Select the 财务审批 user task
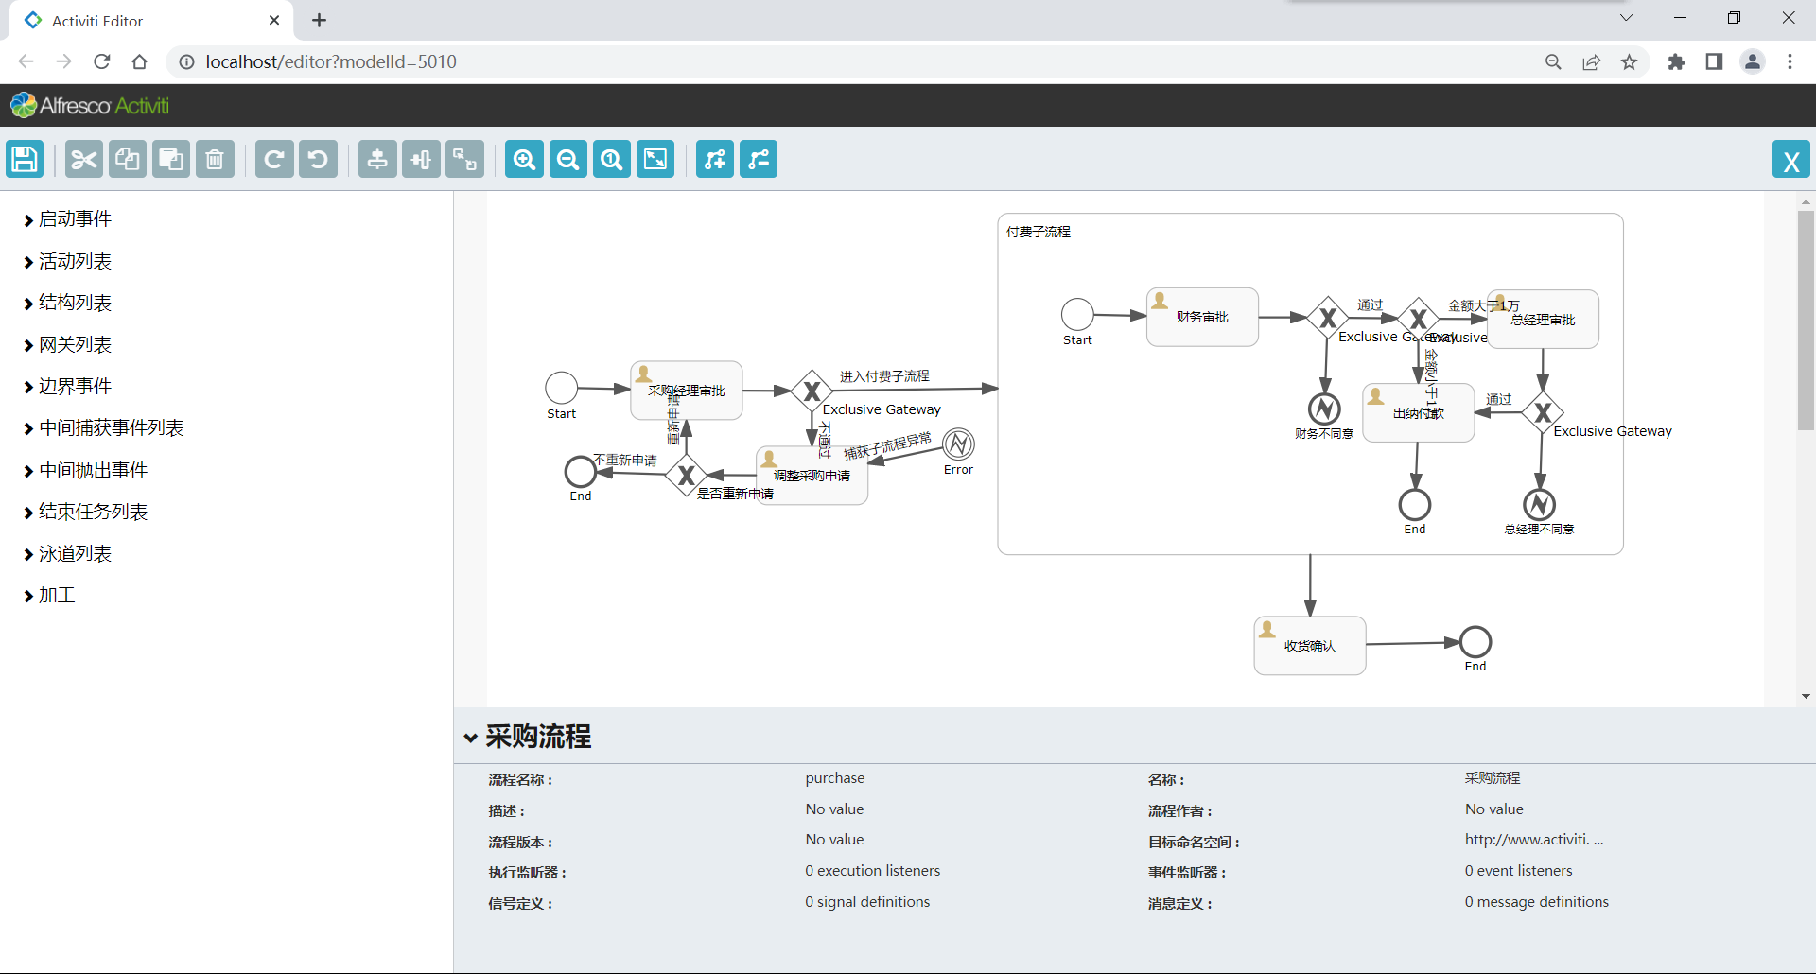 1202,317
